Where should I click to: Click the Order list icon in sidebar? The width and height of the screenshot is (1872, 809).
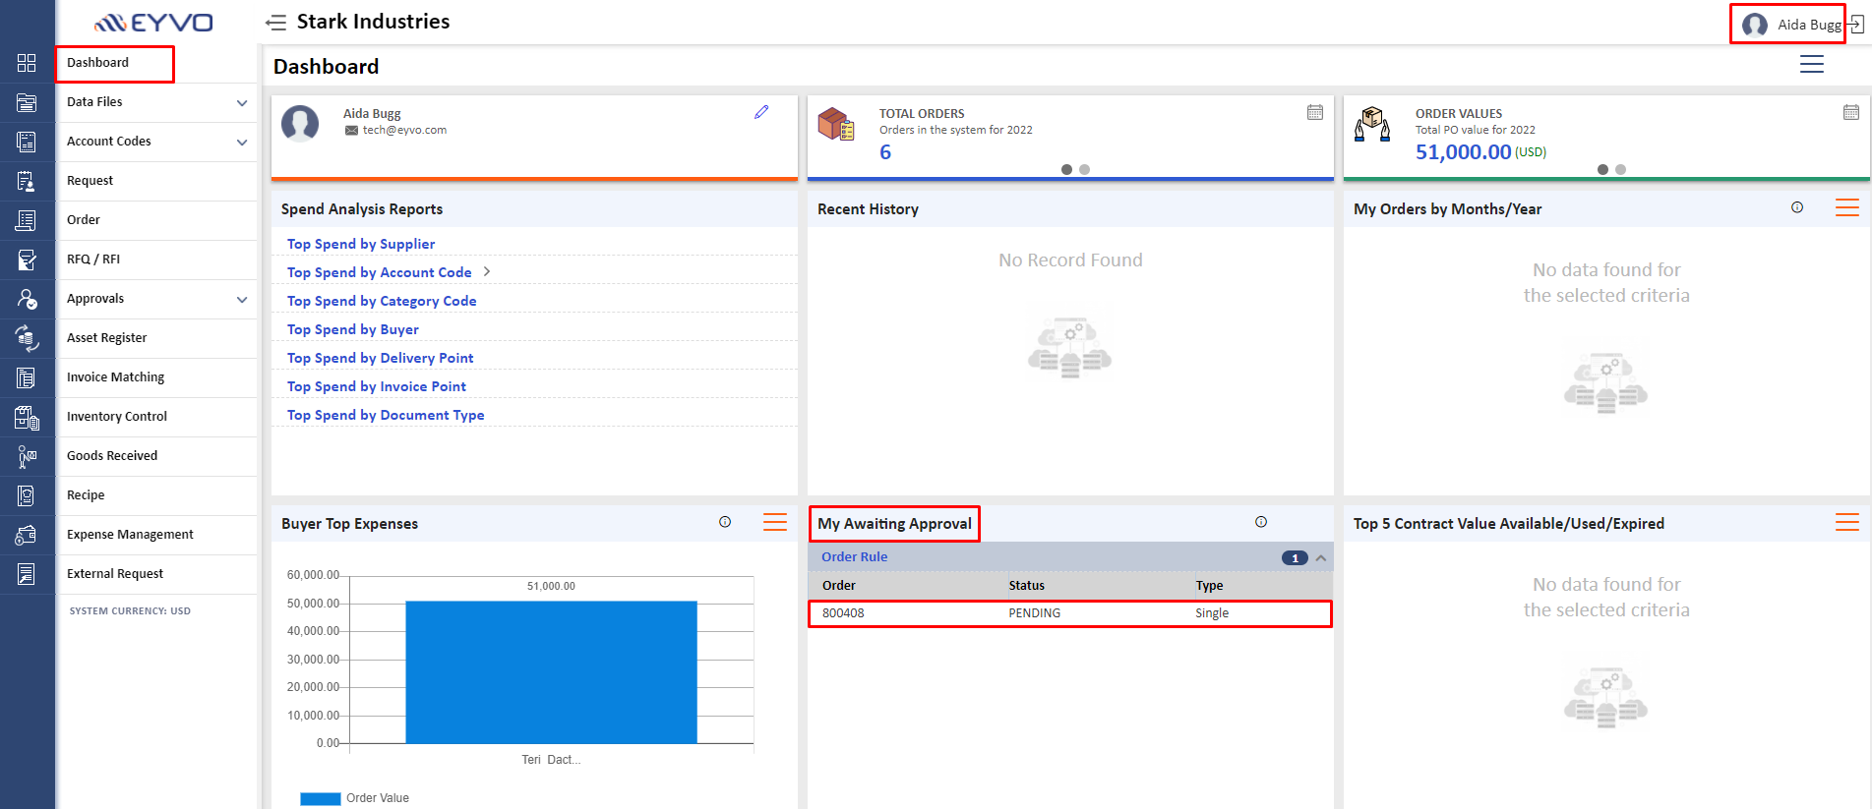(27, 220)
